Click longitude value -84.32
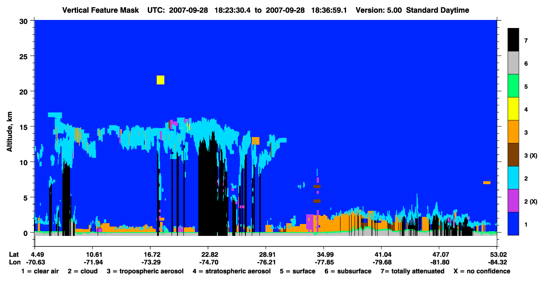Image resolution: width=552 pixels, height=283 pixels. [497, 262]
